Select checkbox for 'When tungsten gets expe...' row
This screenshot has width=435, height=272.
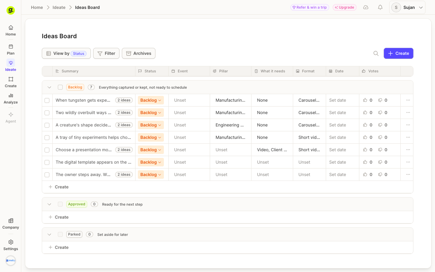coord(47,100)
